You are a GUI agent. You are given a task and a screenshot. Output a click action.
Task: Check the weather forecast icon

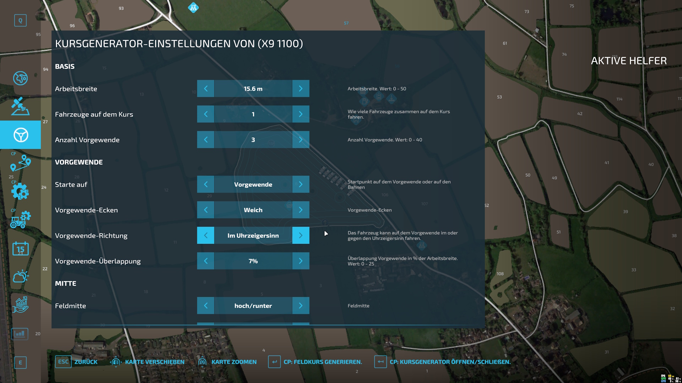pos(20,276)
